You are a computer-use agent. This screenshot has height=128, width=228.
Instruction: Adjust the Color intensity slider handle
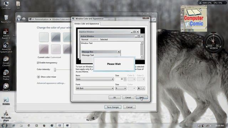click(55, 70)
